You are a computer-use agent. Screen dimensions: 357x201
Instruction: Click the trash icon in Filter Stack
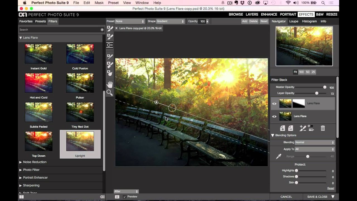coord(323,128)
